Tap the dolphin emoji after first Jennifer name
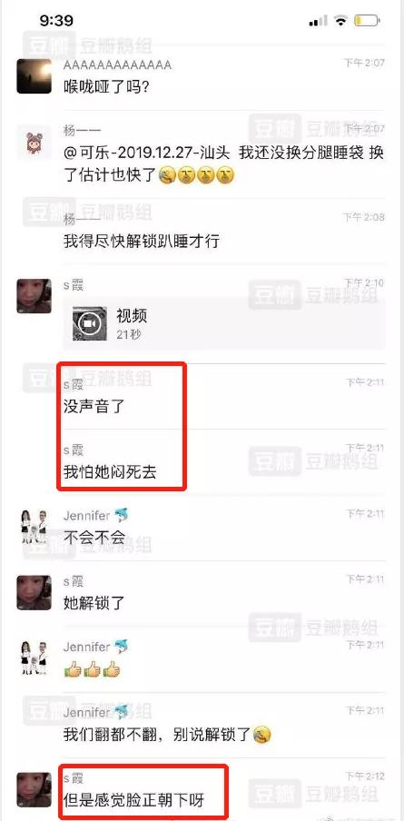 pos(121,515)
